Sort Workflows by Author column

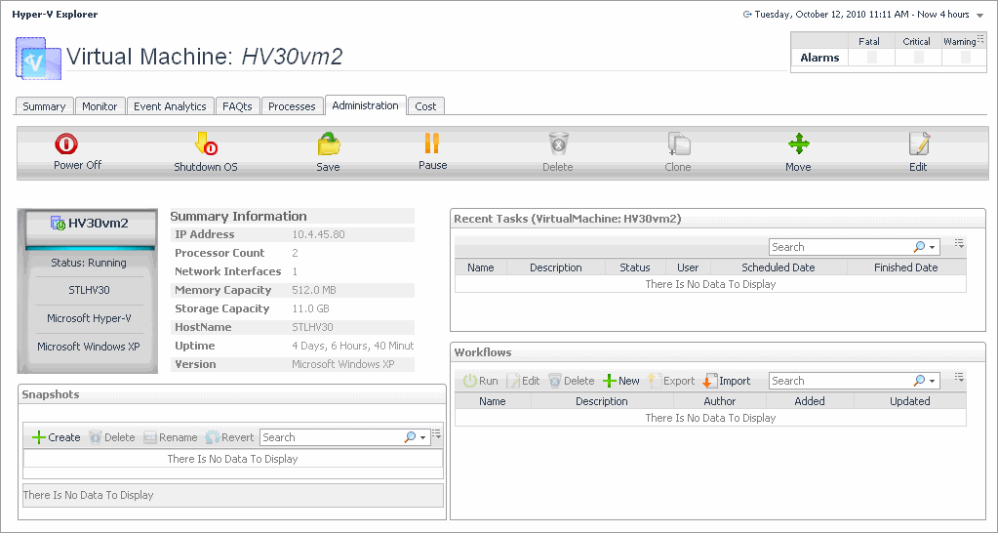[719, 401]
